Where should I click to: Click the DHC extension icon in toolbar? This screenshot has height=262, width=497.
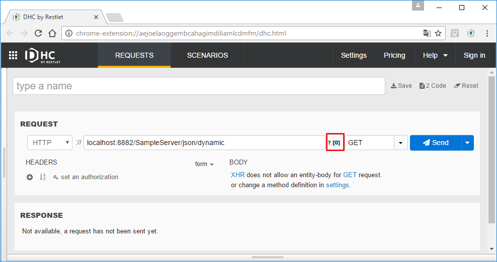[471, 33]
